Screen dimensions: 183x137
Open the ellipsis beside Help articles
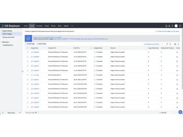(20, 113)
